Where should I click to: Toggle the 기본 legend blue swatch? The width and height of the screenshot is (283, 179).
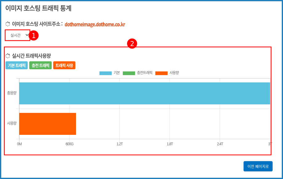coord(106,73)
